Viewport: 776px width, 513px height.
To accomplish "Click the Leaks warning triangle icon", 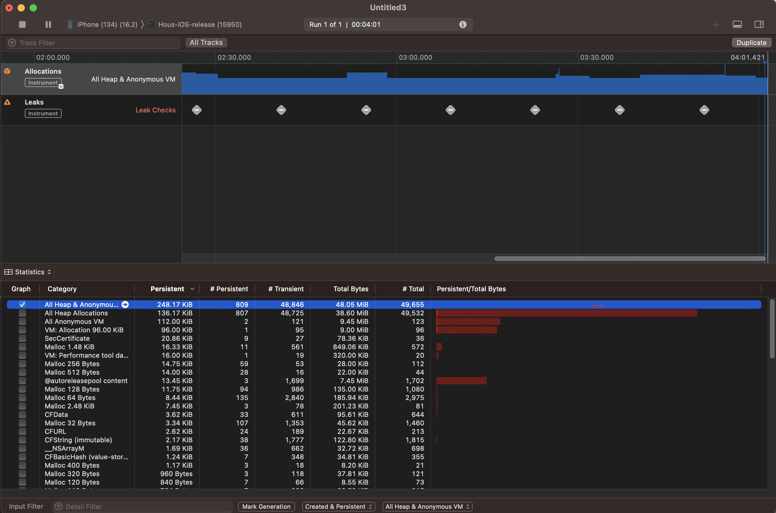I will coord(7,102).
